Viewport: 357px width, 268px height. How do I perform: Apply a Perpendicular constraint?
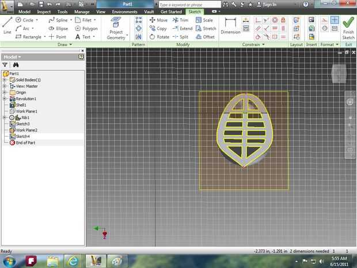point(266,28)
